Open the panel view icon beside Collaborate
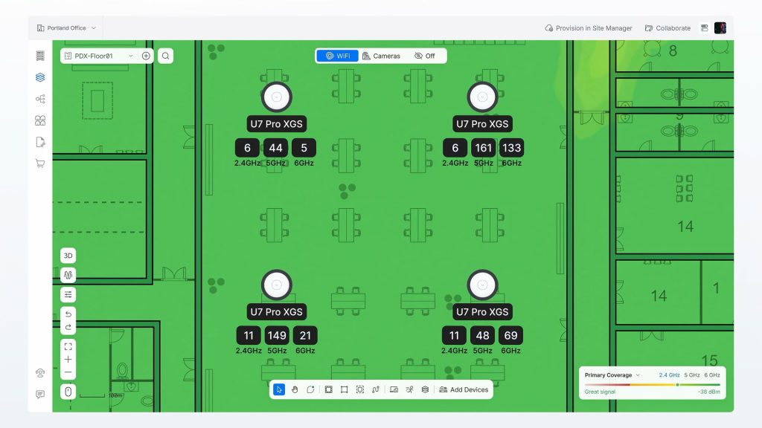Image resolution: width=762 pixels, height=428 pixels. click(x=704, y=28)
